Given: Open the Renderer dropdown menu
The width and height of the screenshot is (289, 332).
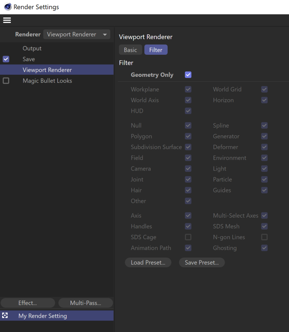Looking at the screenshot, I should [x=76, y=34].
